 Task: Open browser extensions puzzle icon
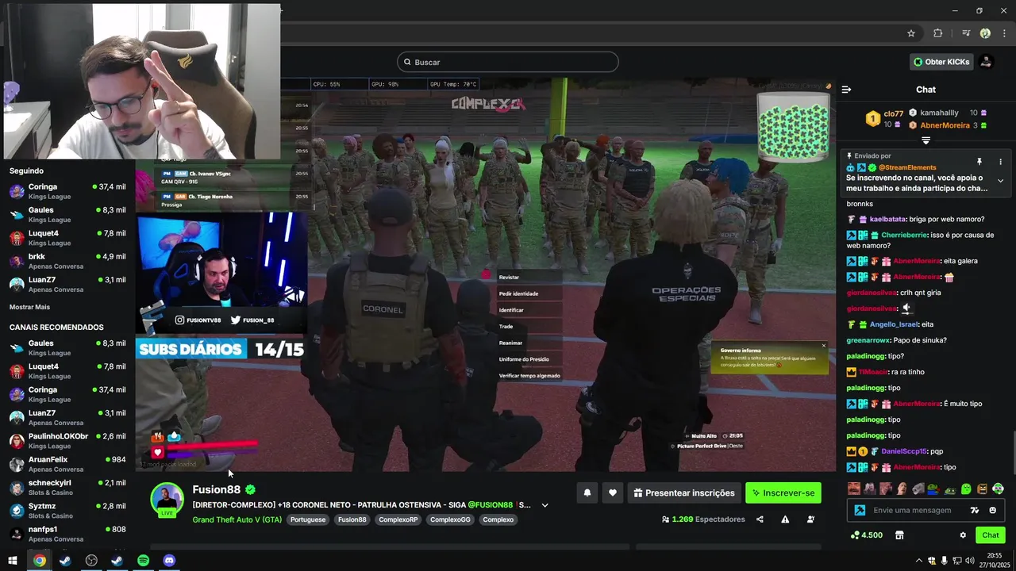point(937,33)
